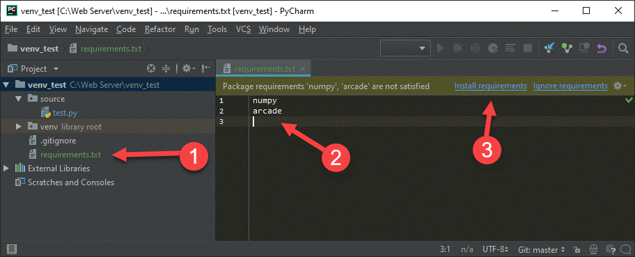The height and width of the screenshot is (257, 635).
Task: Click the Install requirements link
Action: (491, 86)
